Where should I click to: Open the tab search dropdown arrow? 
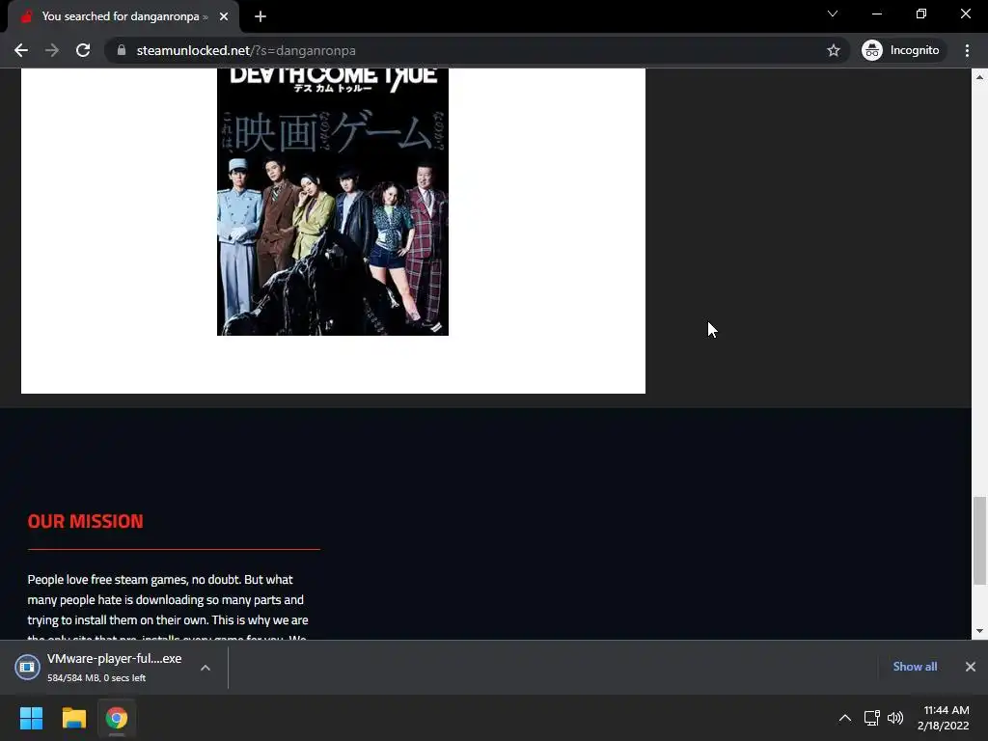click(x=833, y=14)
